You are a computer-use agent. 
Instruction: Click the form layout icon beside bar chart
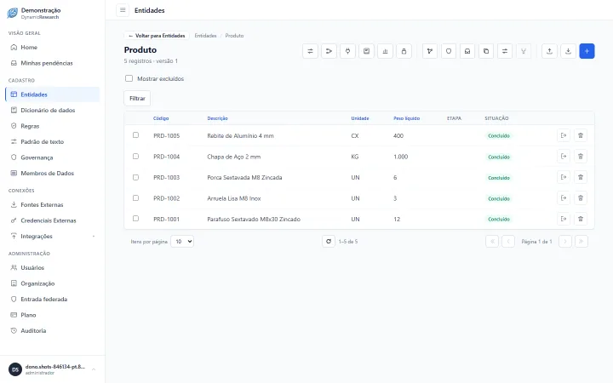point(366,51)
